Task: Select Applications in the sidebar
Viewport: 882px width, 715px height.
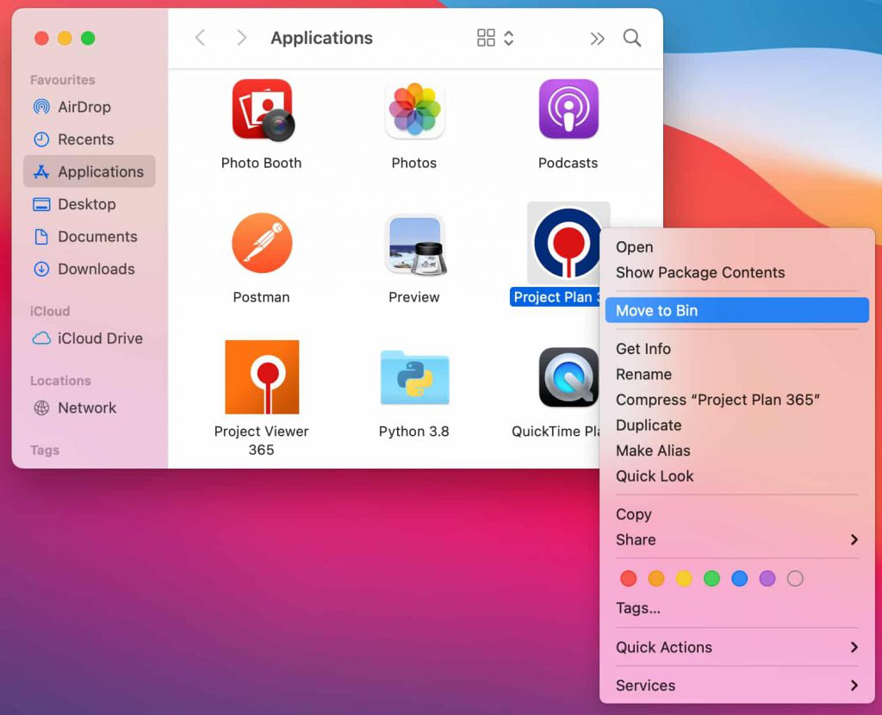Action: click(x=90, y=171)
